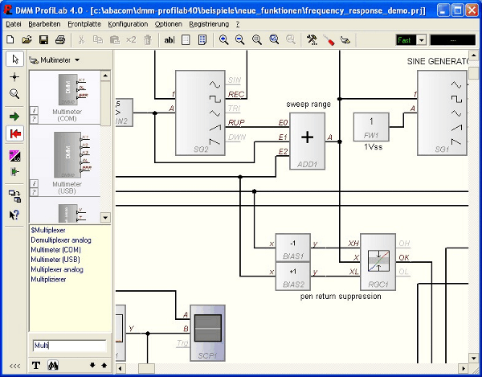Print the circuit with the printer icon
Screen dimensions: 482x377
[x=60, y=39]
